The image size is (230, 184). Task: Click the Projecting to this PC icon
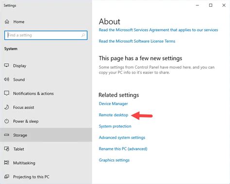coord(6,176)
